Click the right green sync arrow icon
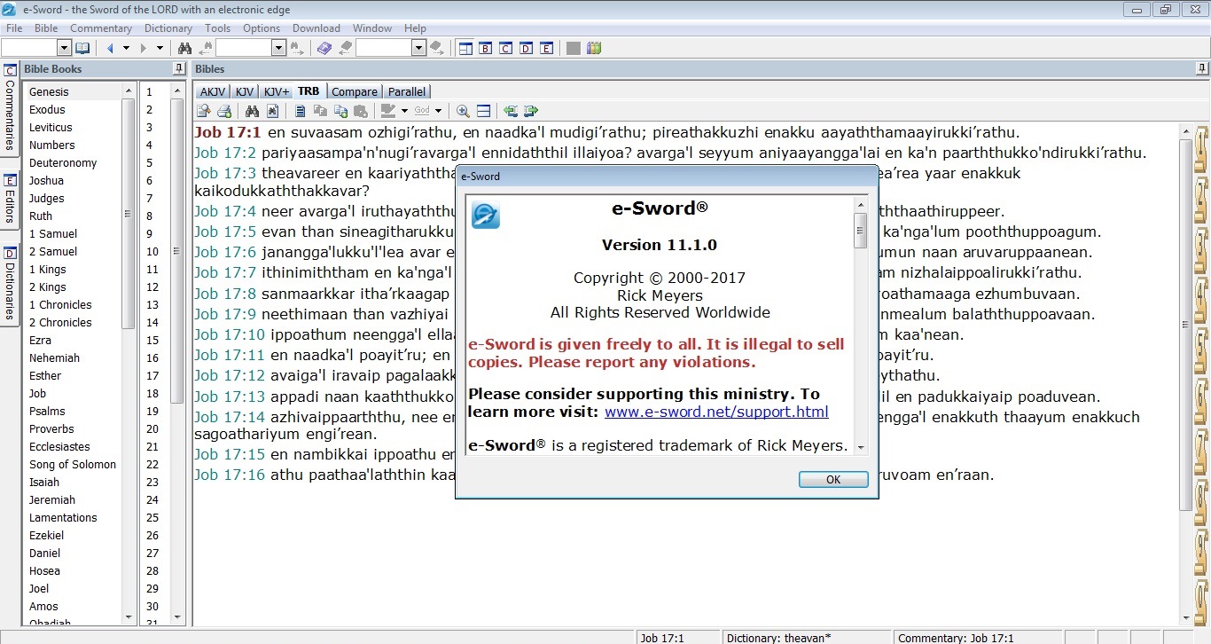The image size is (1211, 644). [531, 111]
